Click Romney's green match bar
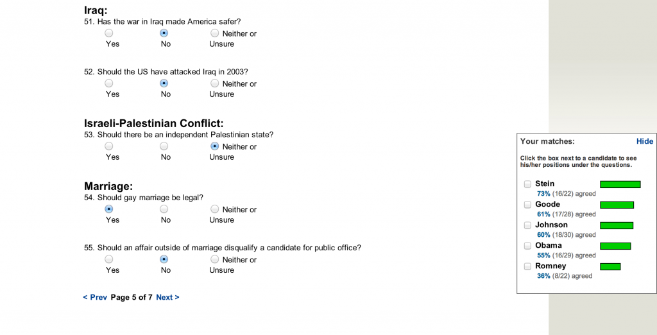Image resolution: width=657 pixels, height=335 pixels. (610, 267)
